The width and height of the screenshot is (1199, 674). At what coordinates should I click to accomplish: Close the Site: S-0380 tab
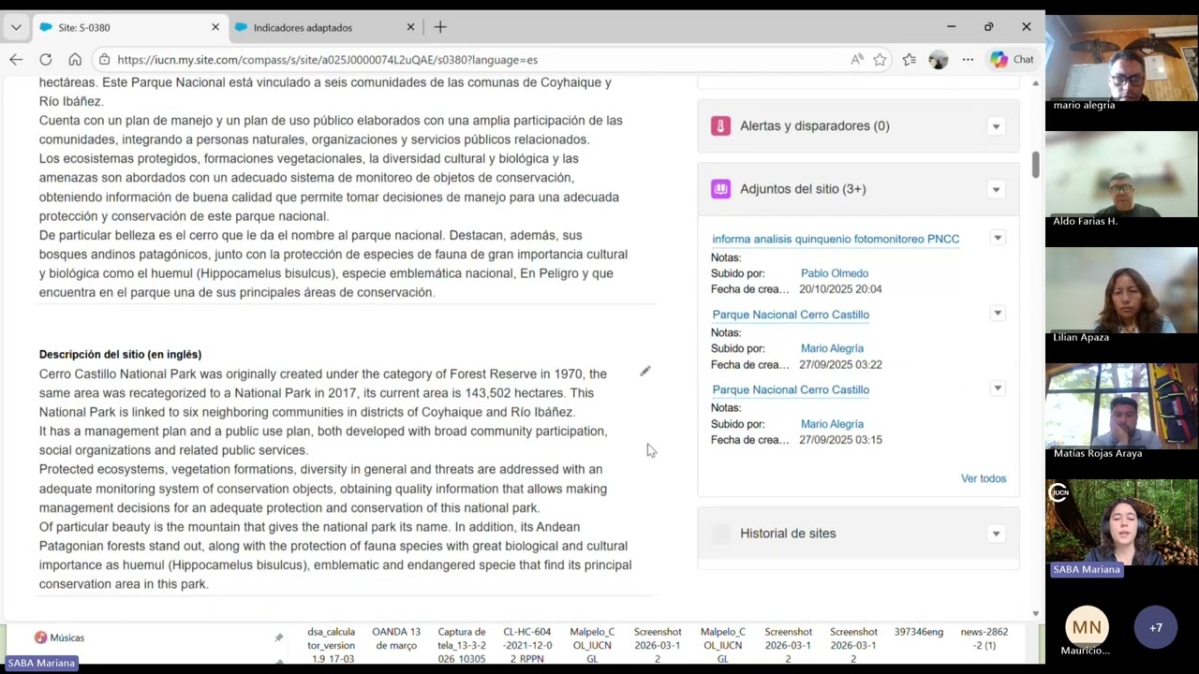click(215, 27)
